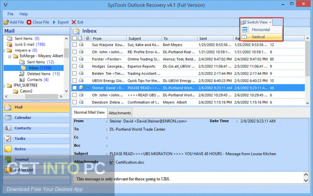Click the attachment paperclip column header icon
Screen dimensions: 313x196
point(88,38)
